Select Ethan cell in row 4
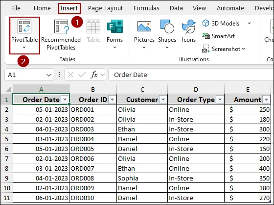Image resolution: width=274 pixels, height=205 pixels. (142, 129)
